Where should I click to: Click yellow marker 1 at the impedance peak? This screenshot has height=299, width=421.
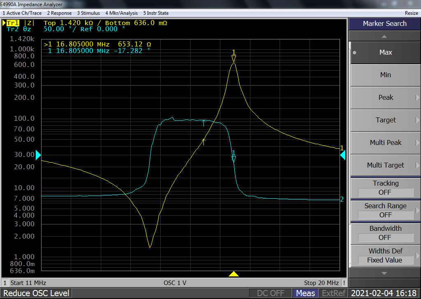234,59
